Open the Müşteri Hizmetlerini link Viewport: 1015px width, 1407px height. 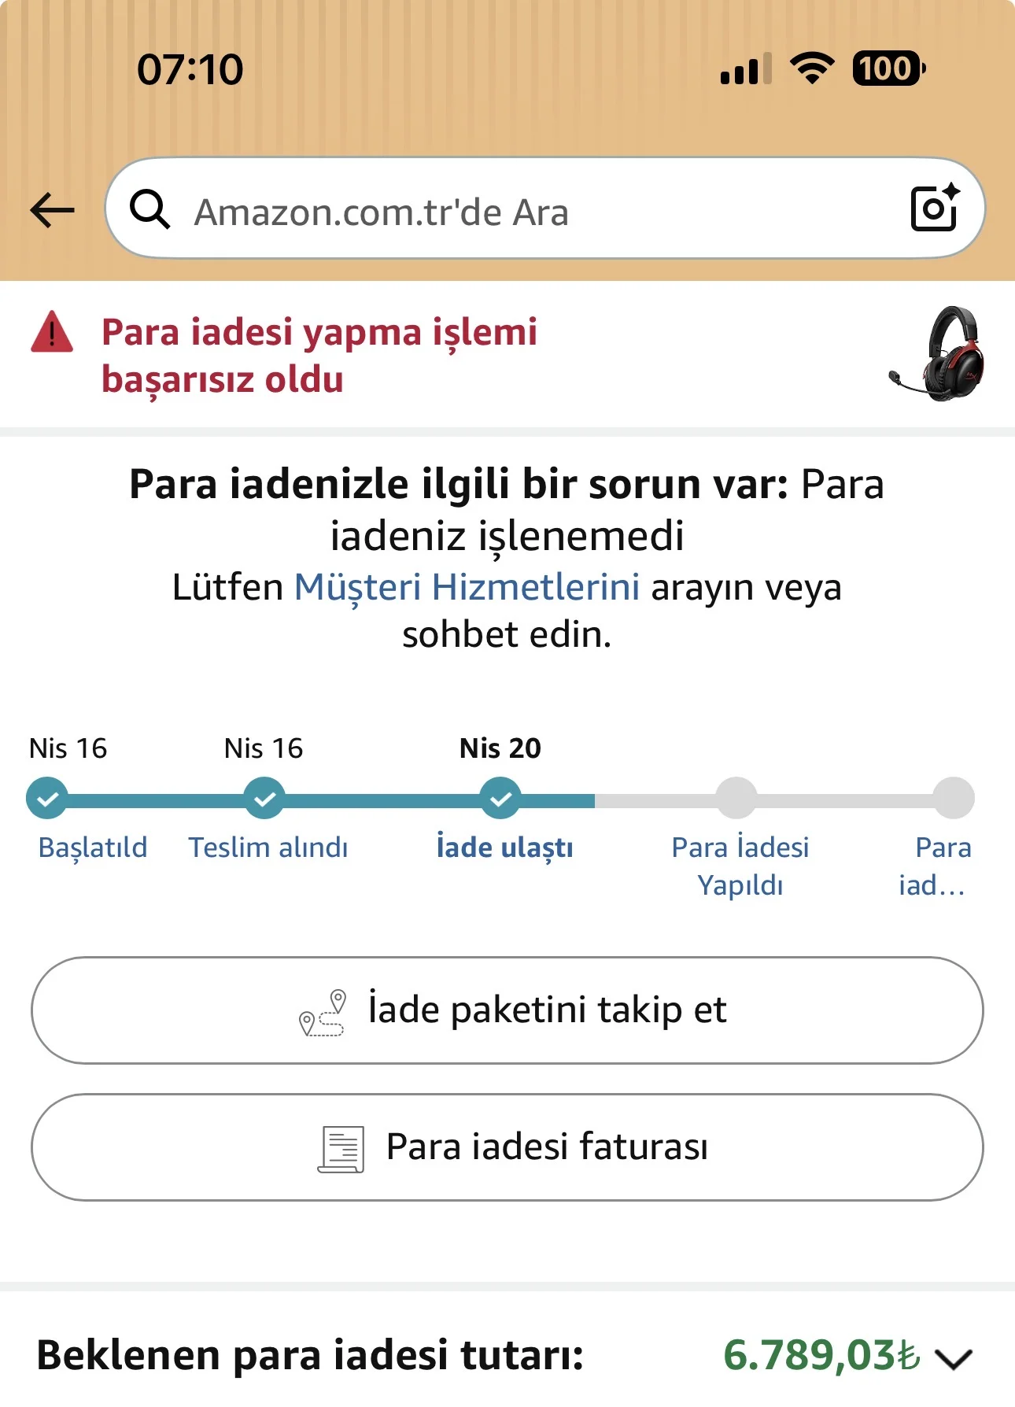(467, 587)
